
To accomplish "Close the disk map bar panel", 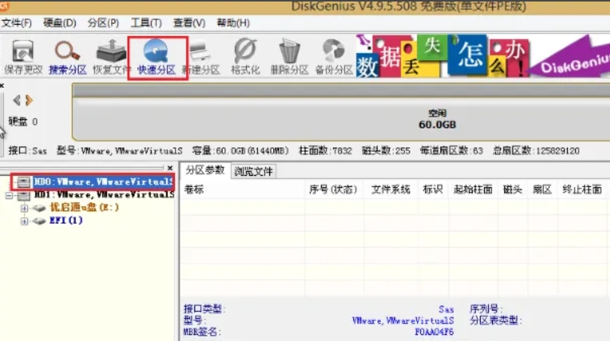I will point(2,86).
